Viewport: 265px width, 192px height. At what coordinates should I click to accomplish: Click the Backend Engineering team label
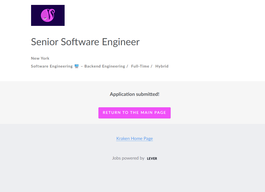coord(104,66)
